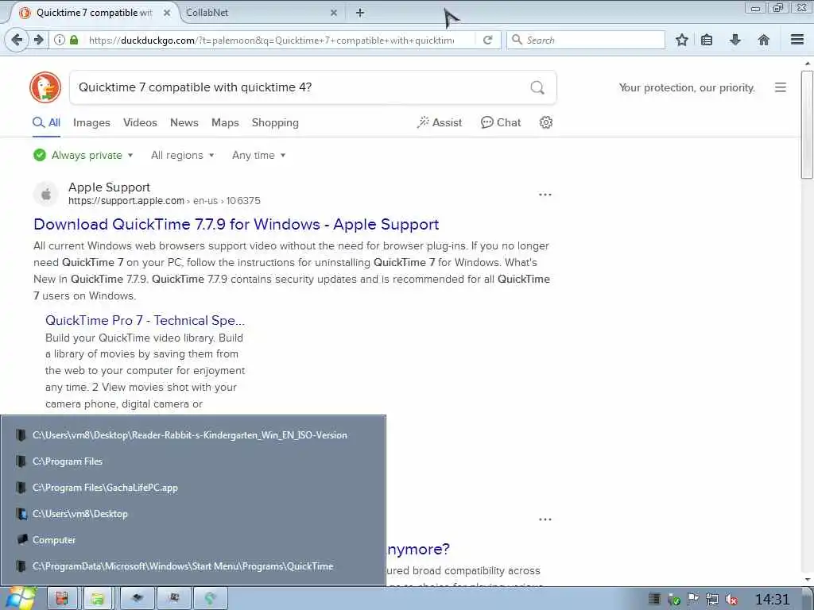The image size is (814, 610).
Task: Click the vertical scrollbar thumb
Action: [807, 125]
